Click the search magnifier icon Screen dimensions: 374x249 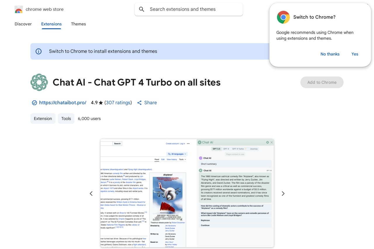pyautogui.click(x=142, y=9)
